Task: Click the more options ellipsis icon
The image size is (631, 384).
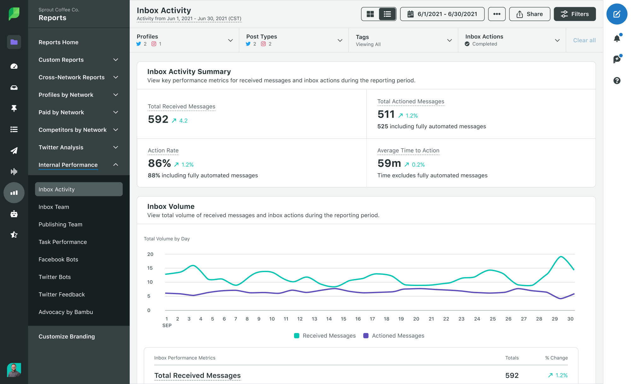Action: point(497,14)
